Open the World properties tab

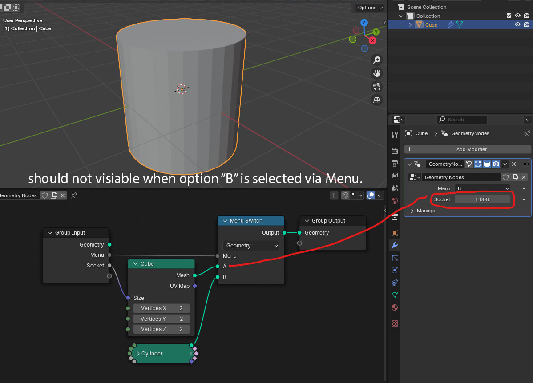click(x=394, y=201)
